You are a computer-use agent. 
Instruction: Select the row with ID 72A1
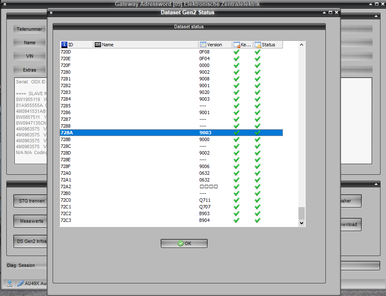171,180
